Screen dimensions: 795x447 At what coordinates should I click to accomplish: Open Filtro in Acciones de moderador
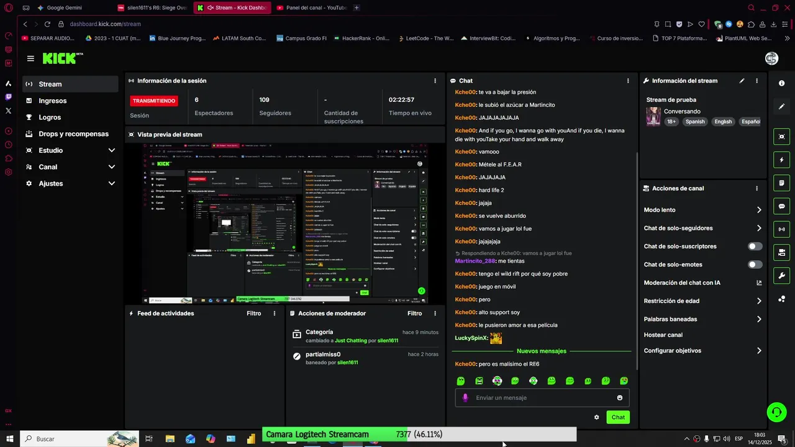(414, 314)
